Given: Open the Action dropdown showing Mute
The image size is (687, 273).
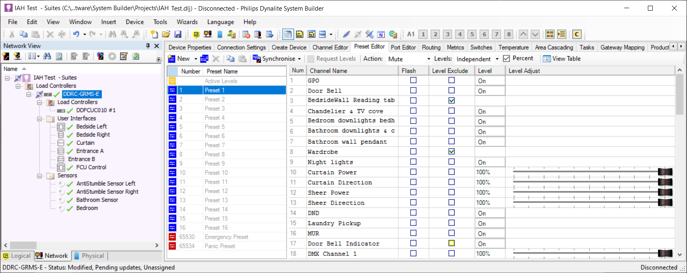Looking at the screenshot, I should coord(429,59).
